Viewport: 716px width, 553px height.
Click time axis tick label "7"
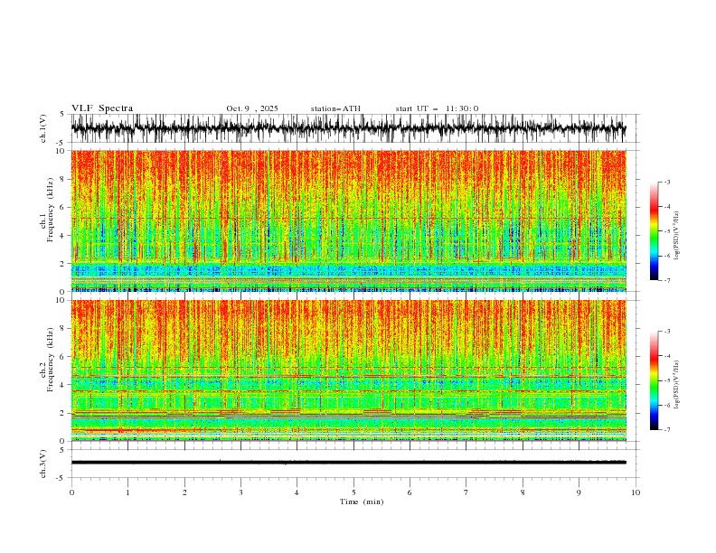[x=466, y=492]
